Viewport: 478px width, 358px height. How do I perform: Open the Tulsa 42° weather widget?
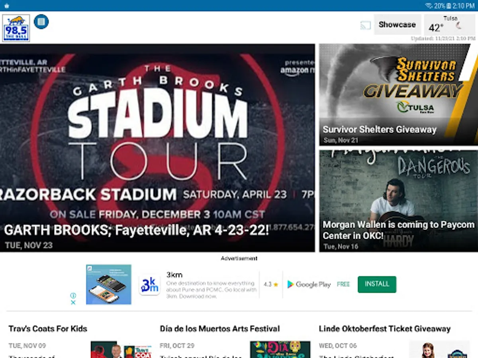(450, 25)
